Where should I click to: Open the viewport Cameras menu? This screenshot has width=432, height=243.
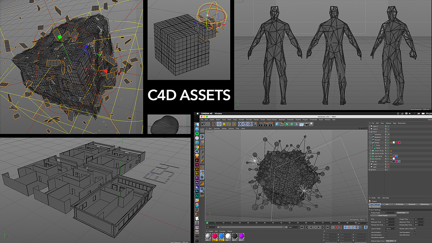click(x=217, y=128)
